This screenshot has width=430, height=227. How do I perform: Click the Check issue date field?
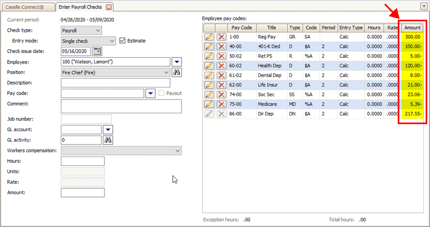point(75,51)
